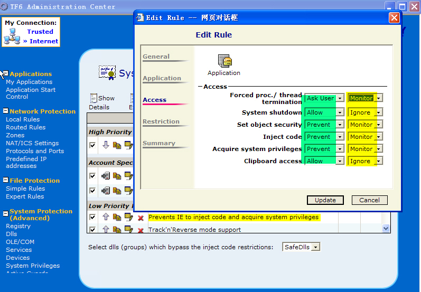Select the Access tab

(x=154, y=100)
